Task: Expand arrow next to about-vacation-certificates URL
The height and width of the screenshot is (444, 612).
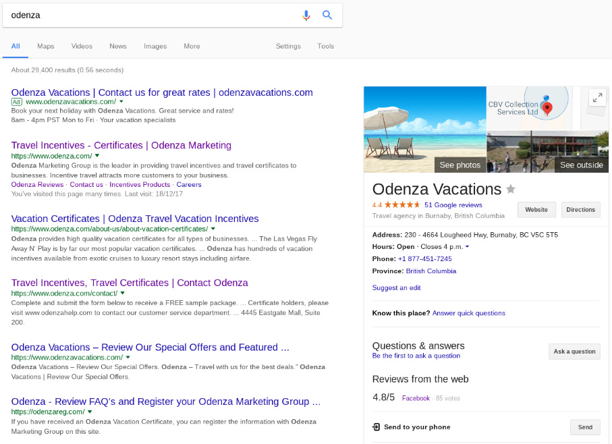Action: [213, 229]
